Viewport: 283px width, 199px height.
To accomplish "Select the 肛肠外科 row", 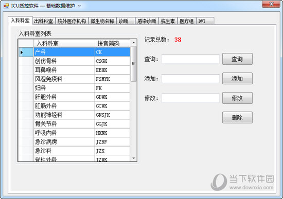I will [x=74, y=106].
